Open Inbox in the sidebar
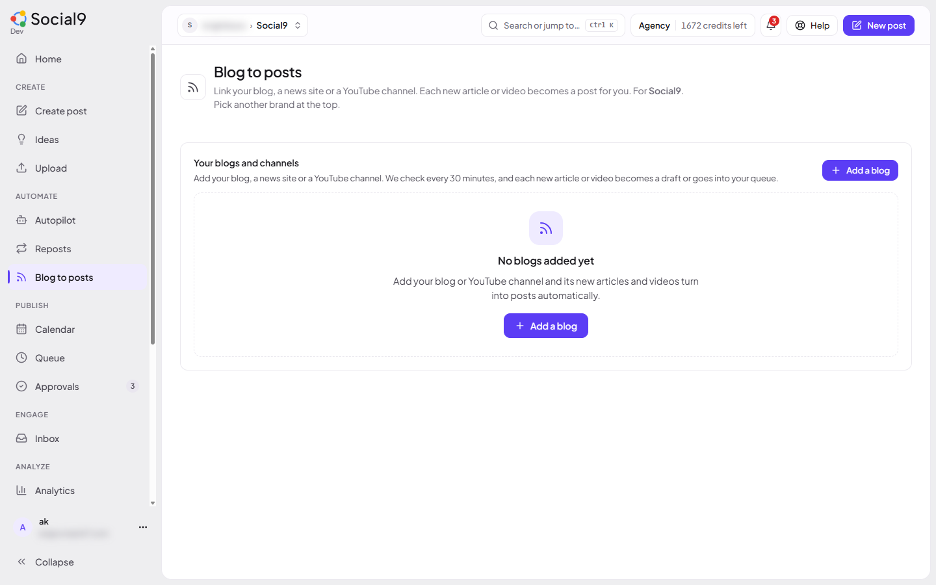 [78, 438]
